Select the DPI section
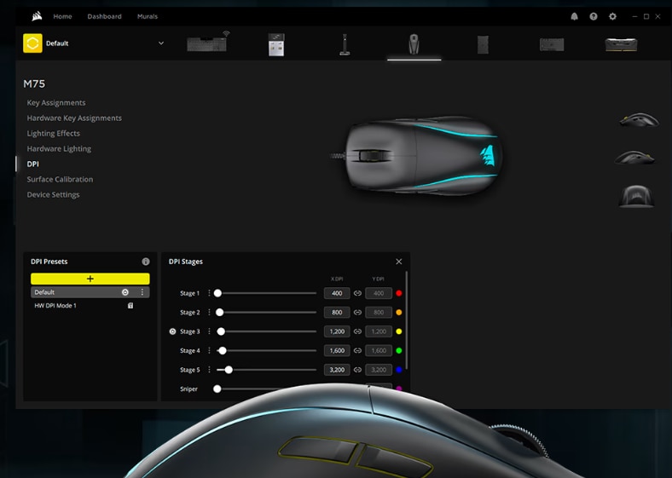The width and height of the screenshot is (672, 478). point(32,164)
